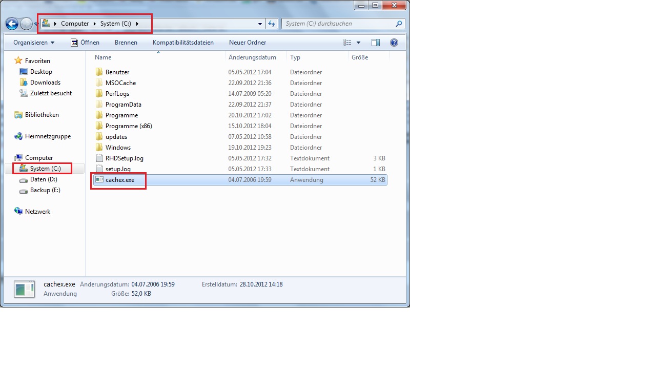
Task: Select Backup (E:) drive in sidebar
Action: click(x=45, y=190)
